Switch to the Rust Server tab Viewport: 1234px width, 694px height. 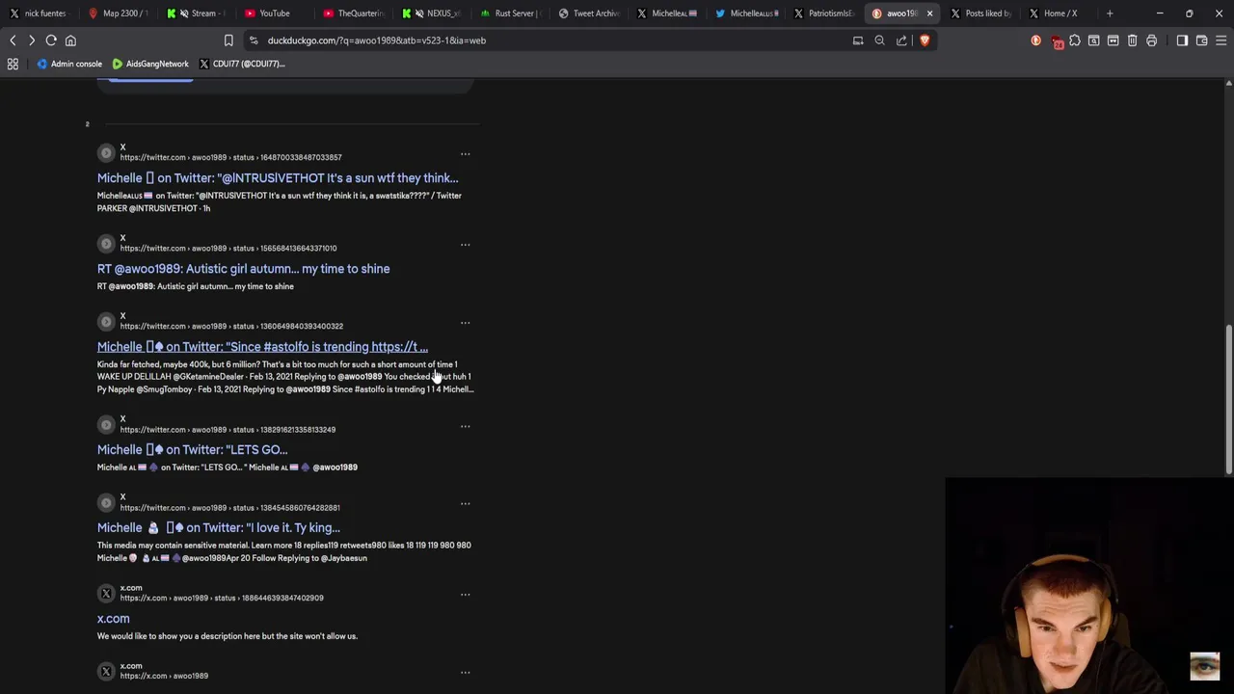[x=511, y=13]
